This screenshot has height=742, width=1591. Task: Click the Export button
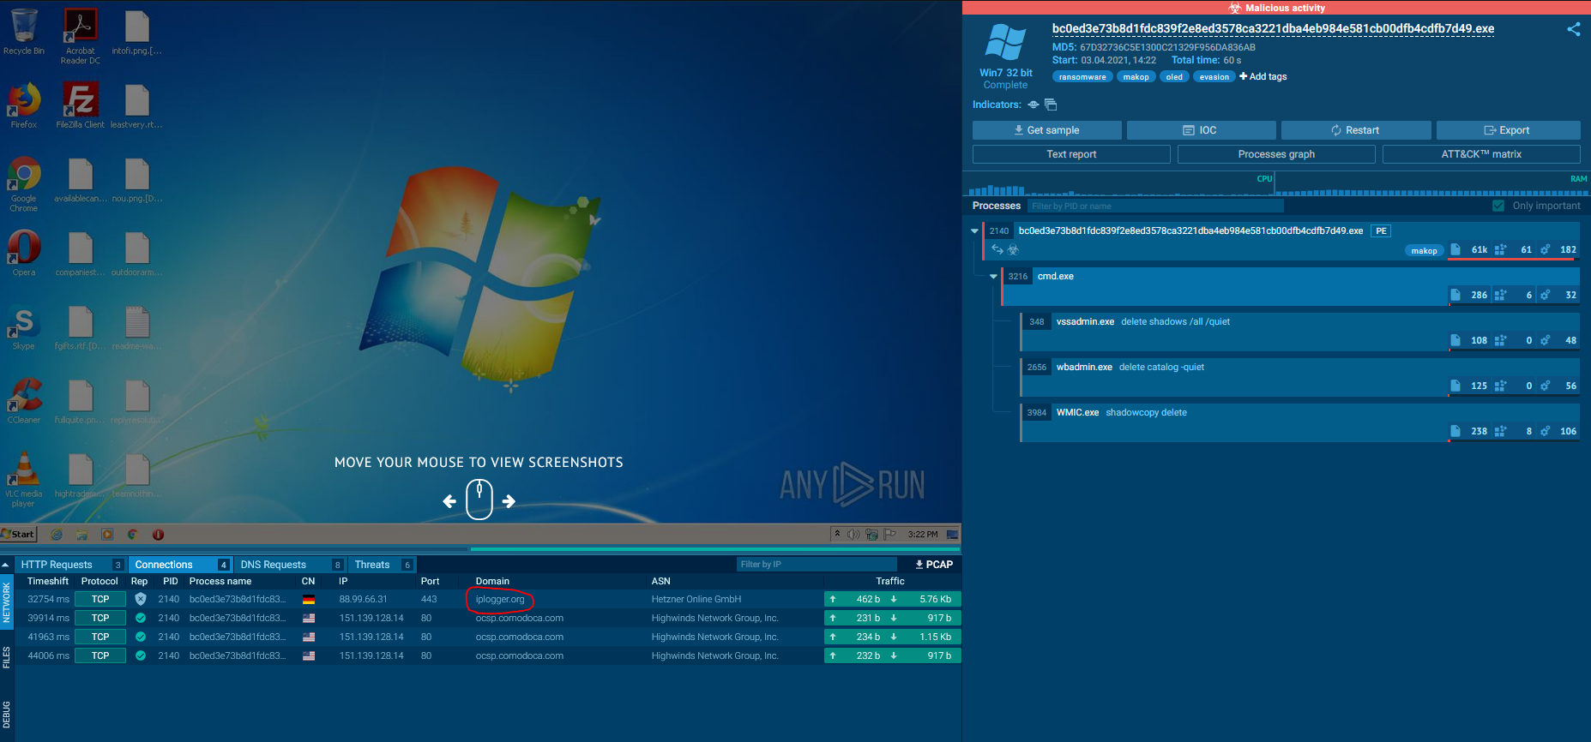click(x=1508, y=130)
